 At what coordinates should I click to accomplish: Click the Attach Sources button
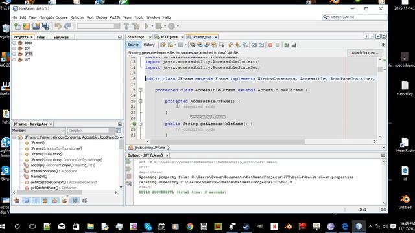[x=364, y=53]
